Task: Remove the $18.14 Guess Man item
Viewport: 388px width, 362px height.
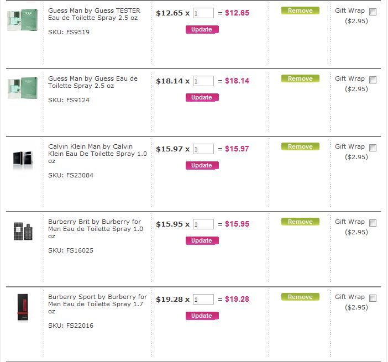Action: click(x=300, y=78)
